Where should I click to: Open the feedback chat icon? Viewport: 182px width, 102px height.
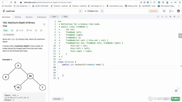[x=176, y=91]
